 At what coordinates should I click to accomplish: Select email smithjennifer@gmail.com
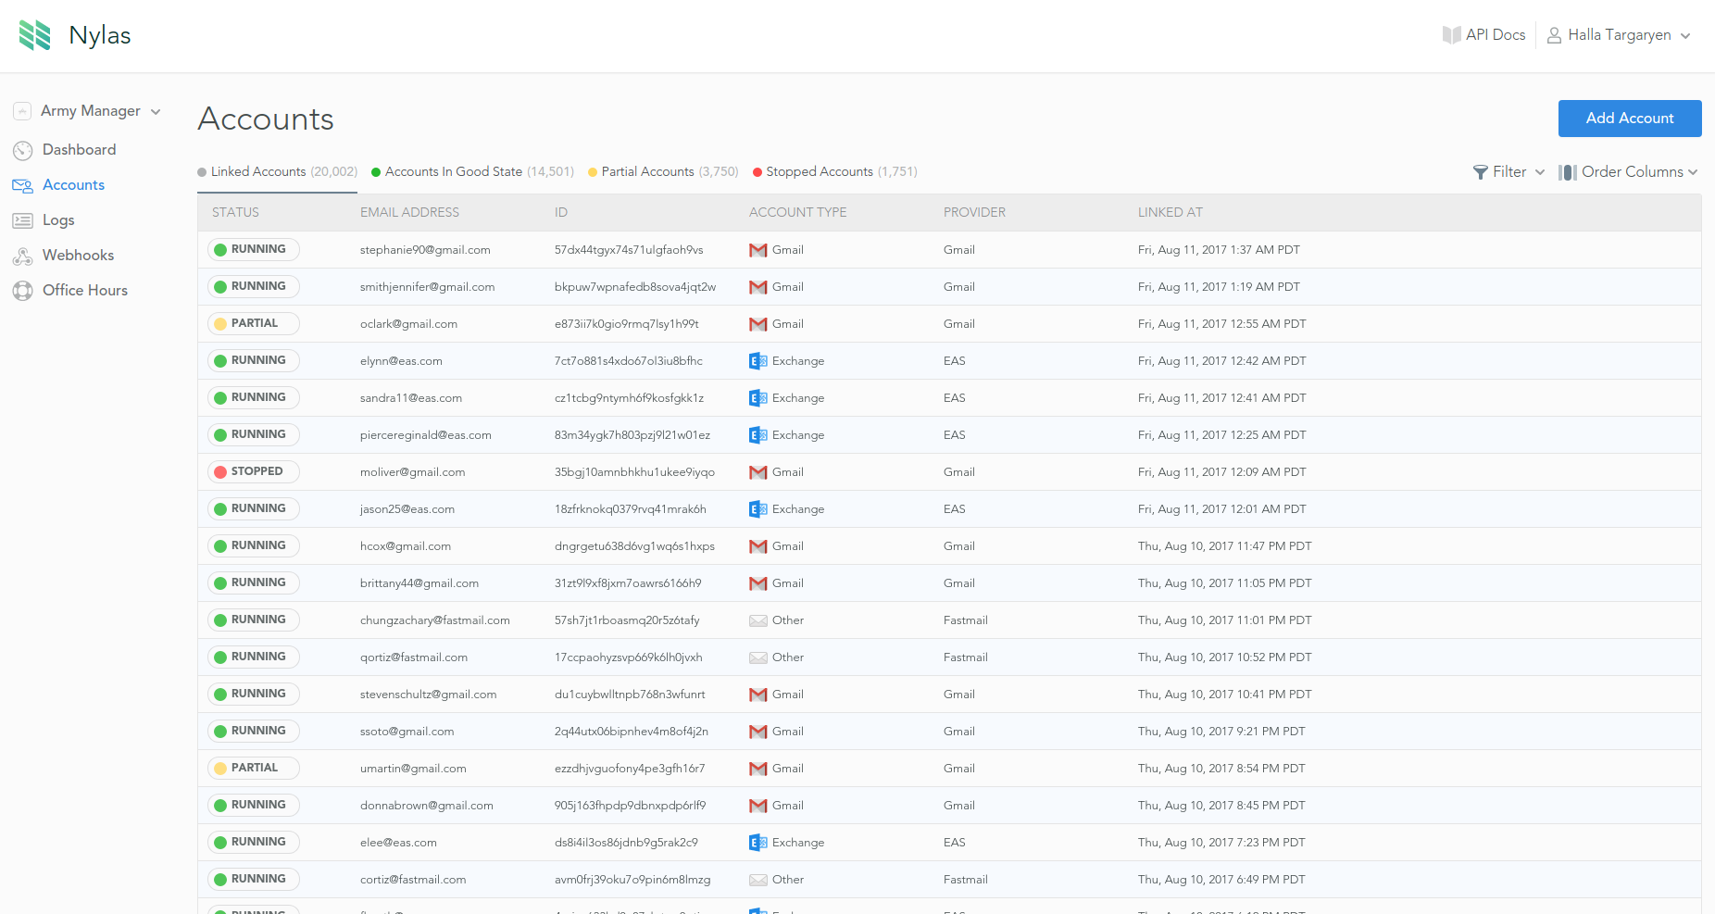(427, 287)
